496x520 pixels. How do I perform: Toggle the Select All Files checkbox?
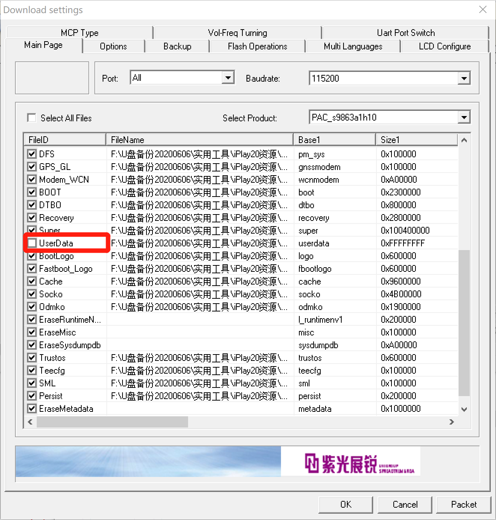(32, 118)
